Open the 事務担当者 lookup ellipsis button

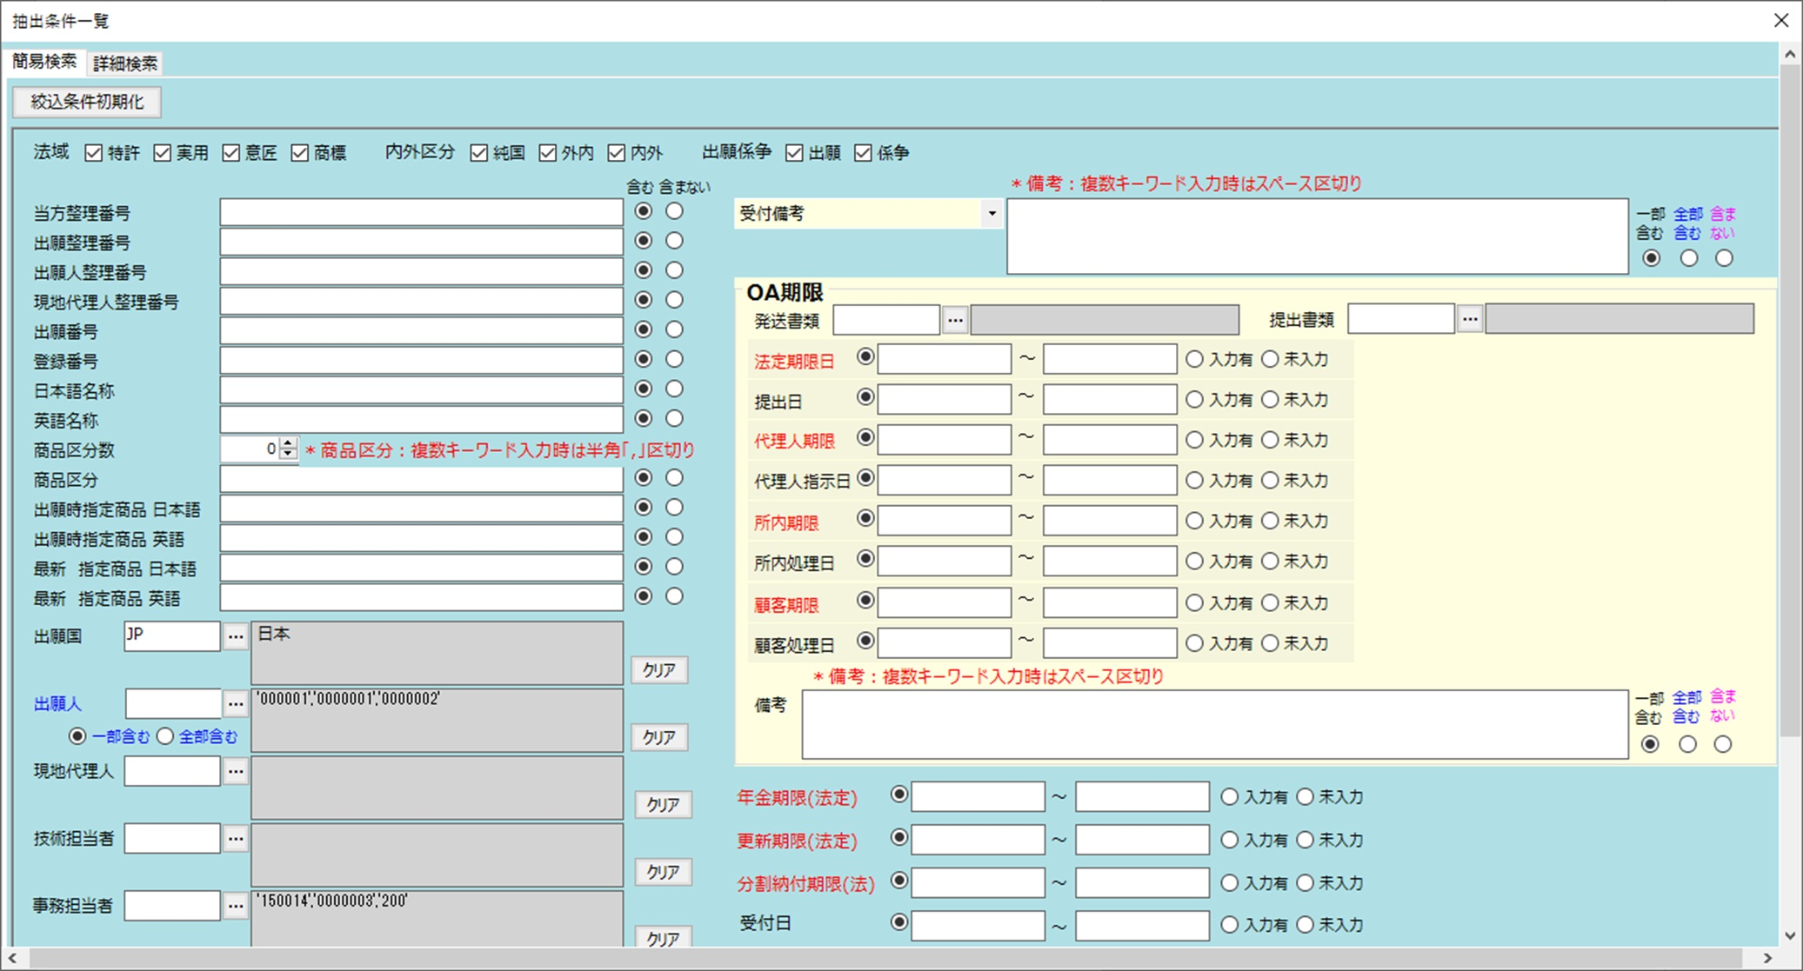coord(235,906)
